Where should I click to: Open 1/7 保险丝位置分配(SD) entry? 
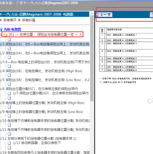(x=51, y=93)
